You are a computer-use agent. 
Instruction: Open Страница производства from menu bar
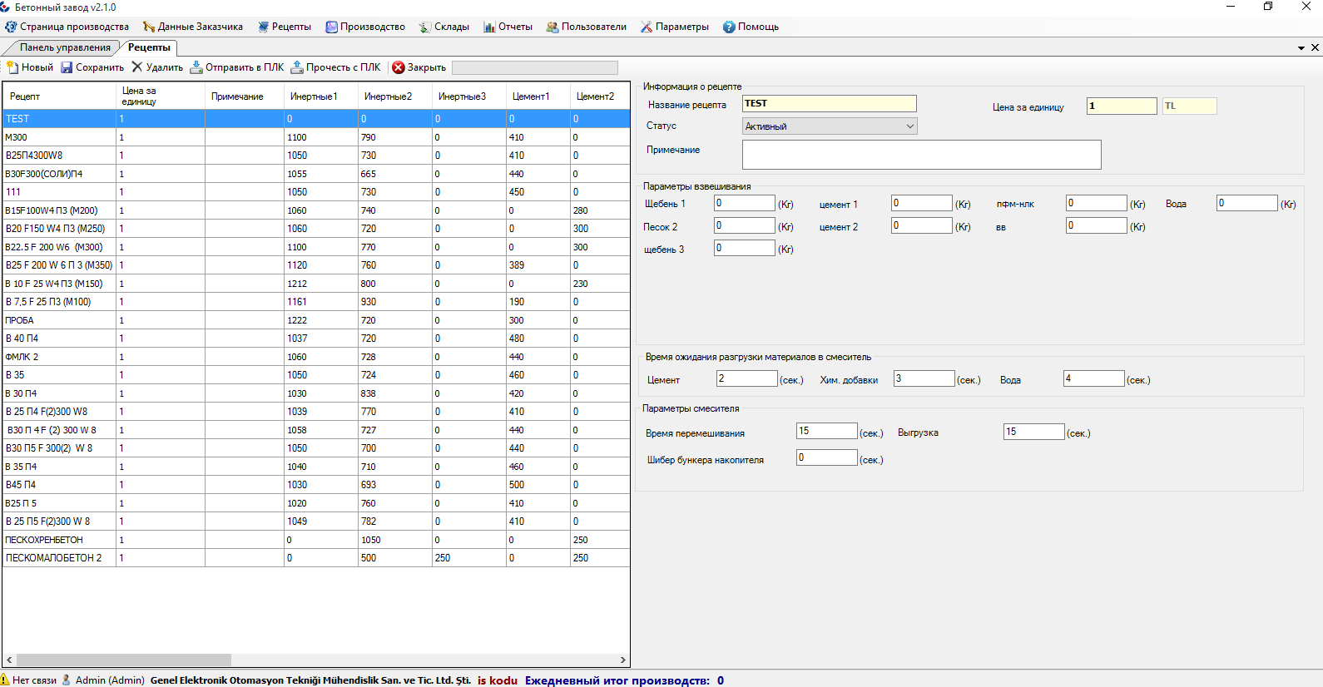coord(67,27)
